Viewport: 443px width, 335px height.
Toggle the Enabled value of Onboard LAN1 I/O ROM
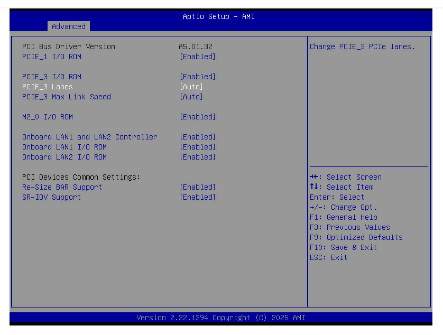pyautogui.click(x=197, y=147)
